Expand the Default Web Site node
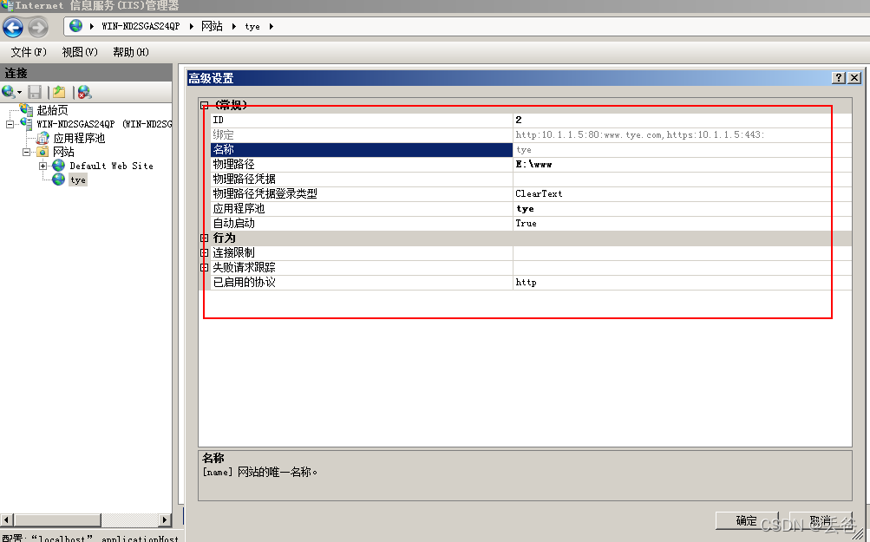The image size is (870, 542). [x=43, y=166]
